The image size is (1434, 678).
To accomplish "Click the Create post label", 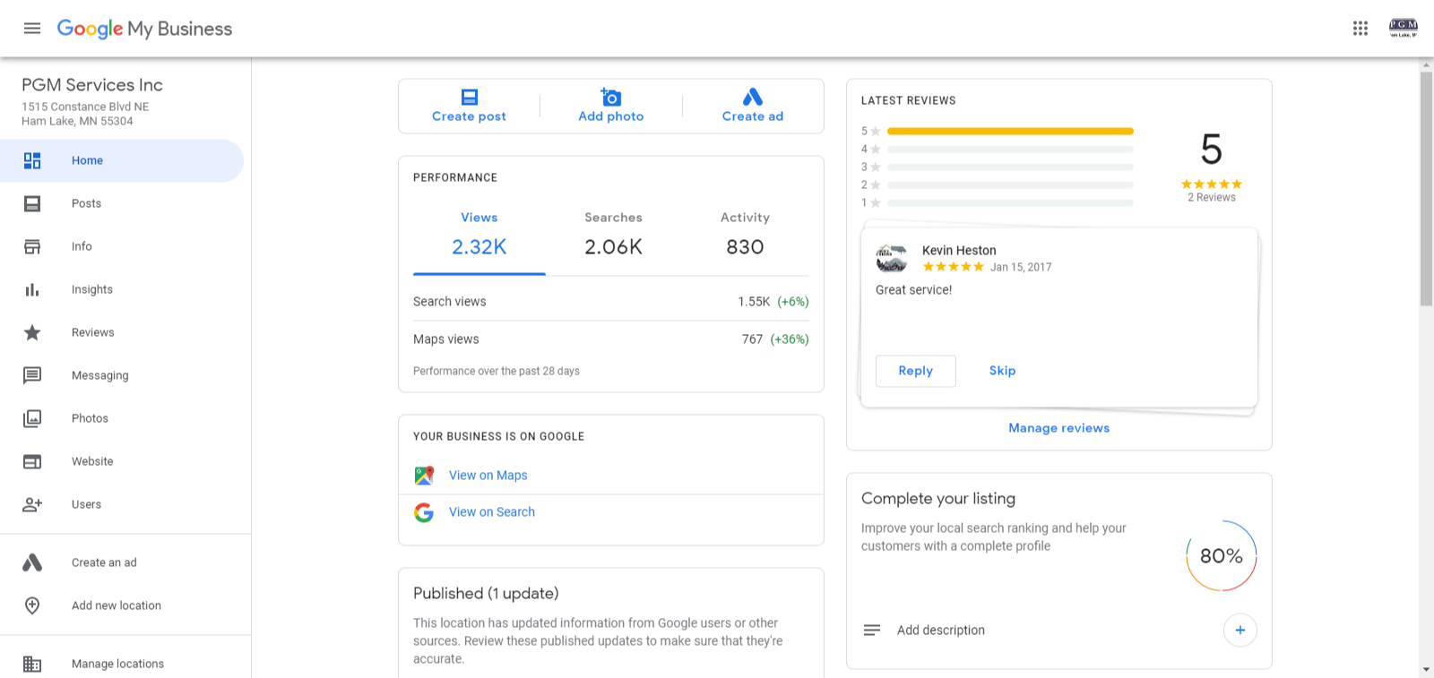I will click(469, 116).
